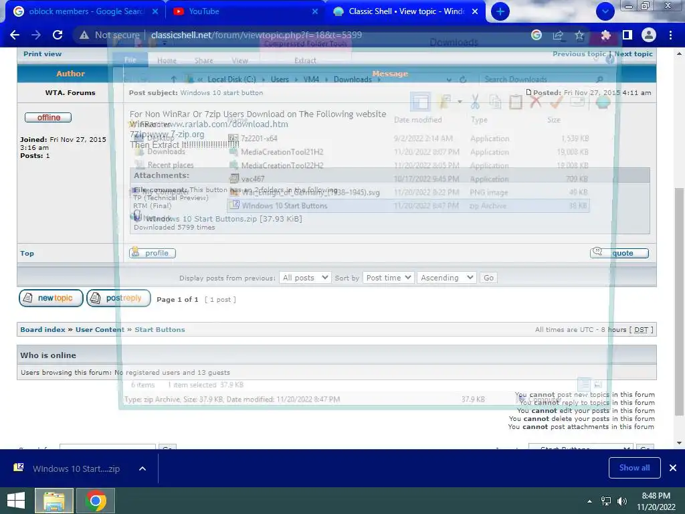Open File Explorer from the taskbar

click(x=54, y=501)
